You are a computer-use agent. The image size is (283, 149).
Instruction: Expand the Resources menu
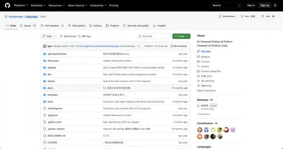point(57,5)
